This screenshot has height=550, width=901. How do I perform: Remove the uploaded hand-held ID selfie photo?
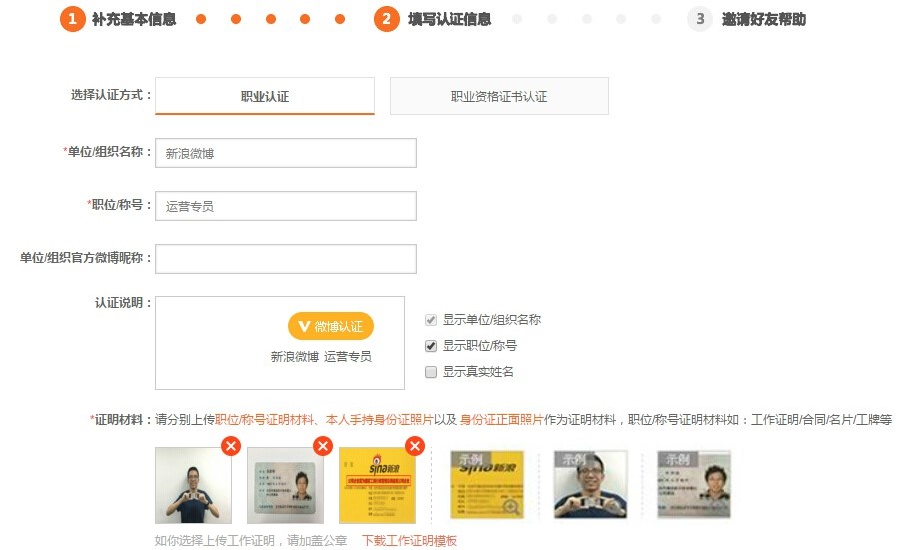(231, 446)
